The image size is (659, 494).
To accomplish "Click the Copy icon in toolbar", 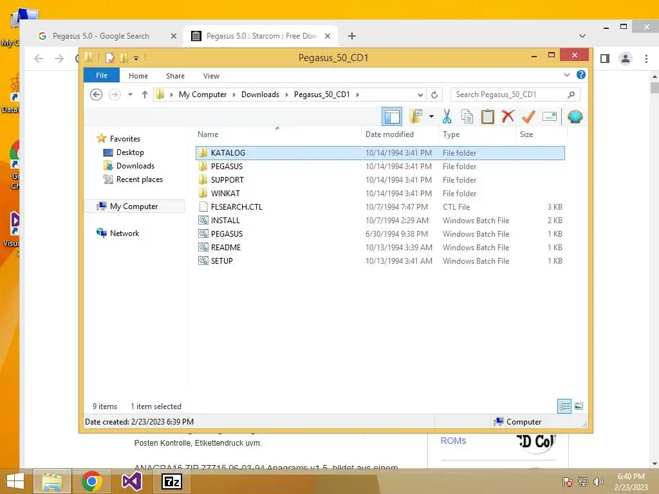I will tap(467, 116).
